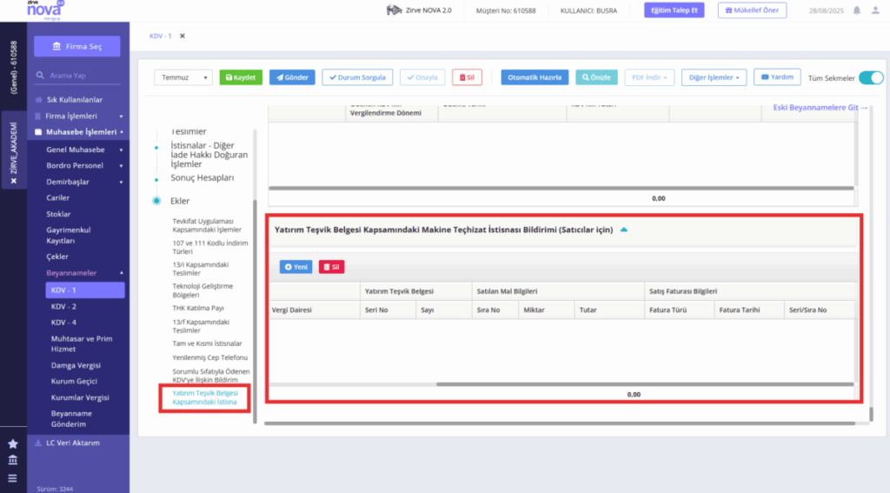Click the Arama Yap search field
890x493 pixels.
77,75
